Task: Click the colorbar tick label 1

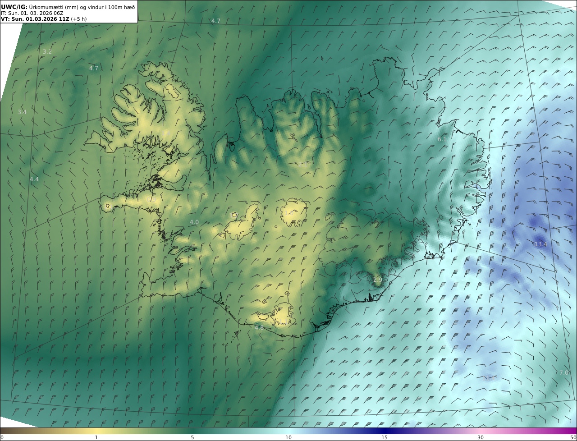Action: pyautogui.click(x=96, y=437)
